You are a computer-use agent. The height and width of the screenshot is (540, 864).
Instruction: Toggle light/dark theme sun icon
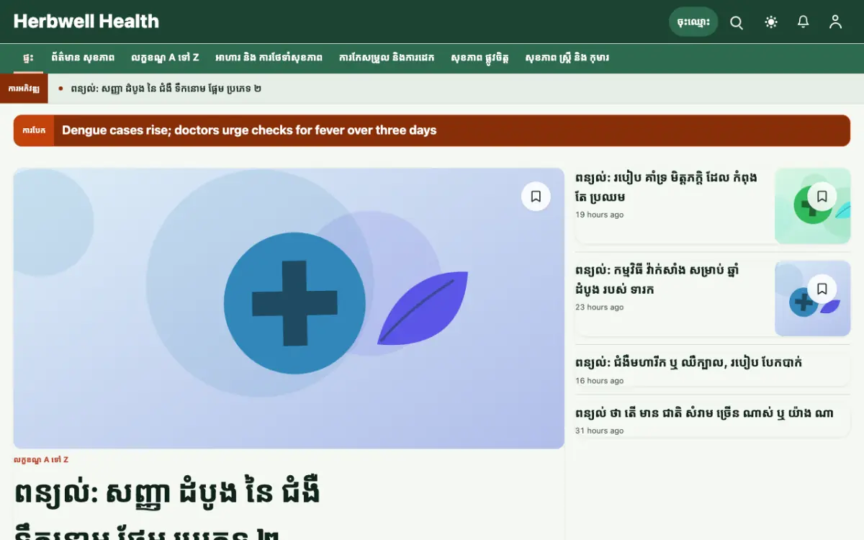coord(771,22)
